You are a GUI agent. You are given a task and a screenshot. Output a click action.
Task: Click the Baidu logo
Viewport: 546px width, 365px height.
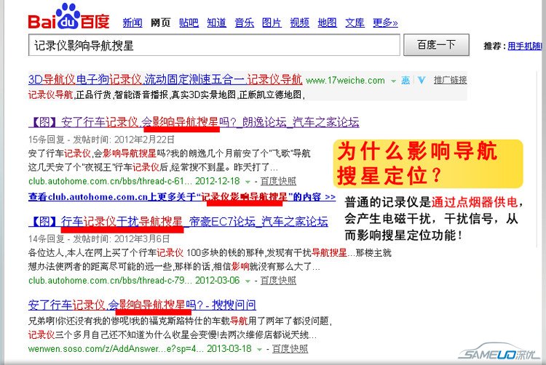(x=68, y=17)
